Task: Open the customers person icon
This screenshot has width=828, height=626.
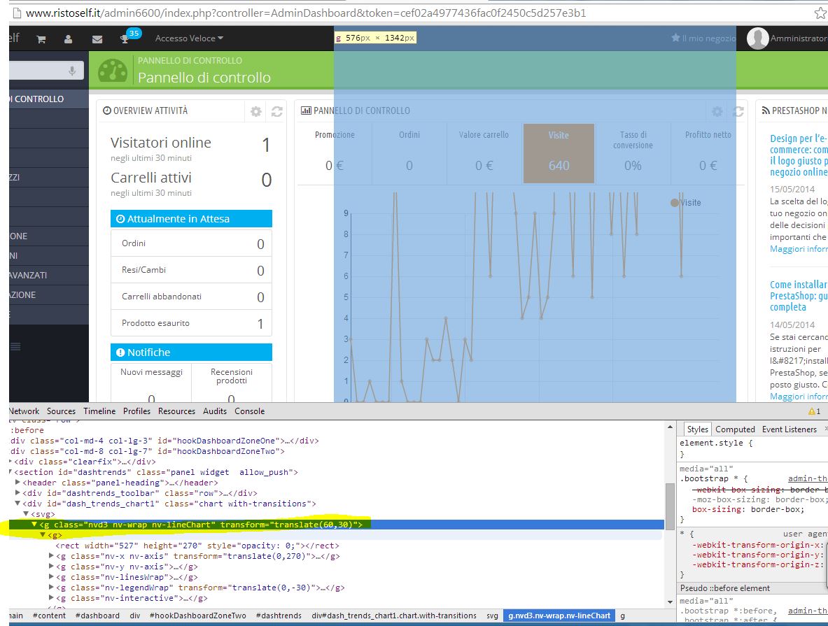Action: tap(68, 39)
